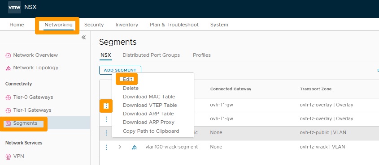Click the Network Topology icon
The height and width of the screenshot is (165, 379).
(x=8, y=68)
